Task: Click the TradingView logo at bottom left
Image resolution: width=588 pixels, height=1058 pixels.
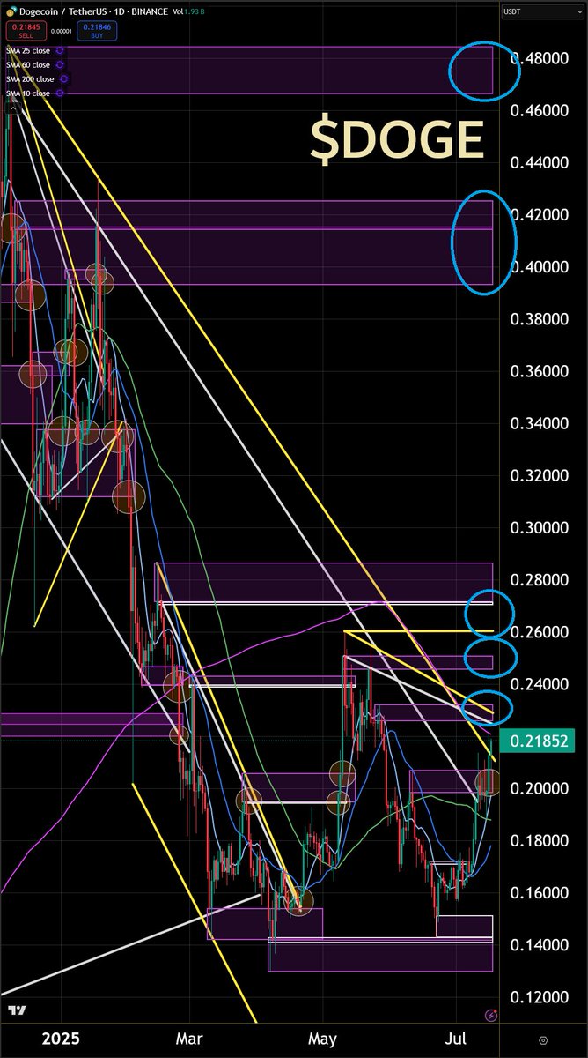Action: 18,1011
